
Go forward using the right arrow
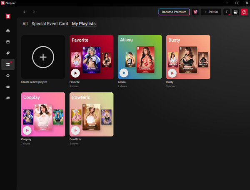coord(34,12)
